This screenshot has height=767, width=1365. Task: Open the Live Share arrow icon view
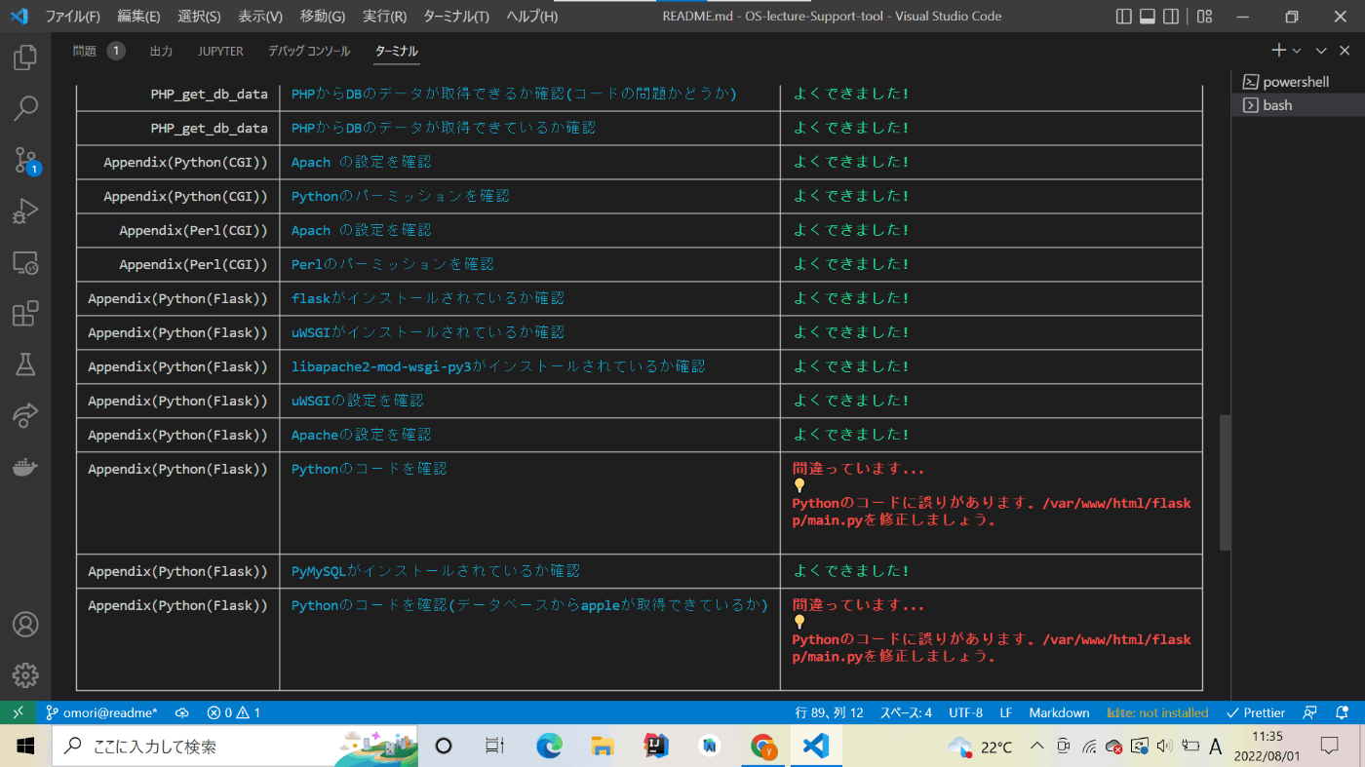tap(24, 416)
